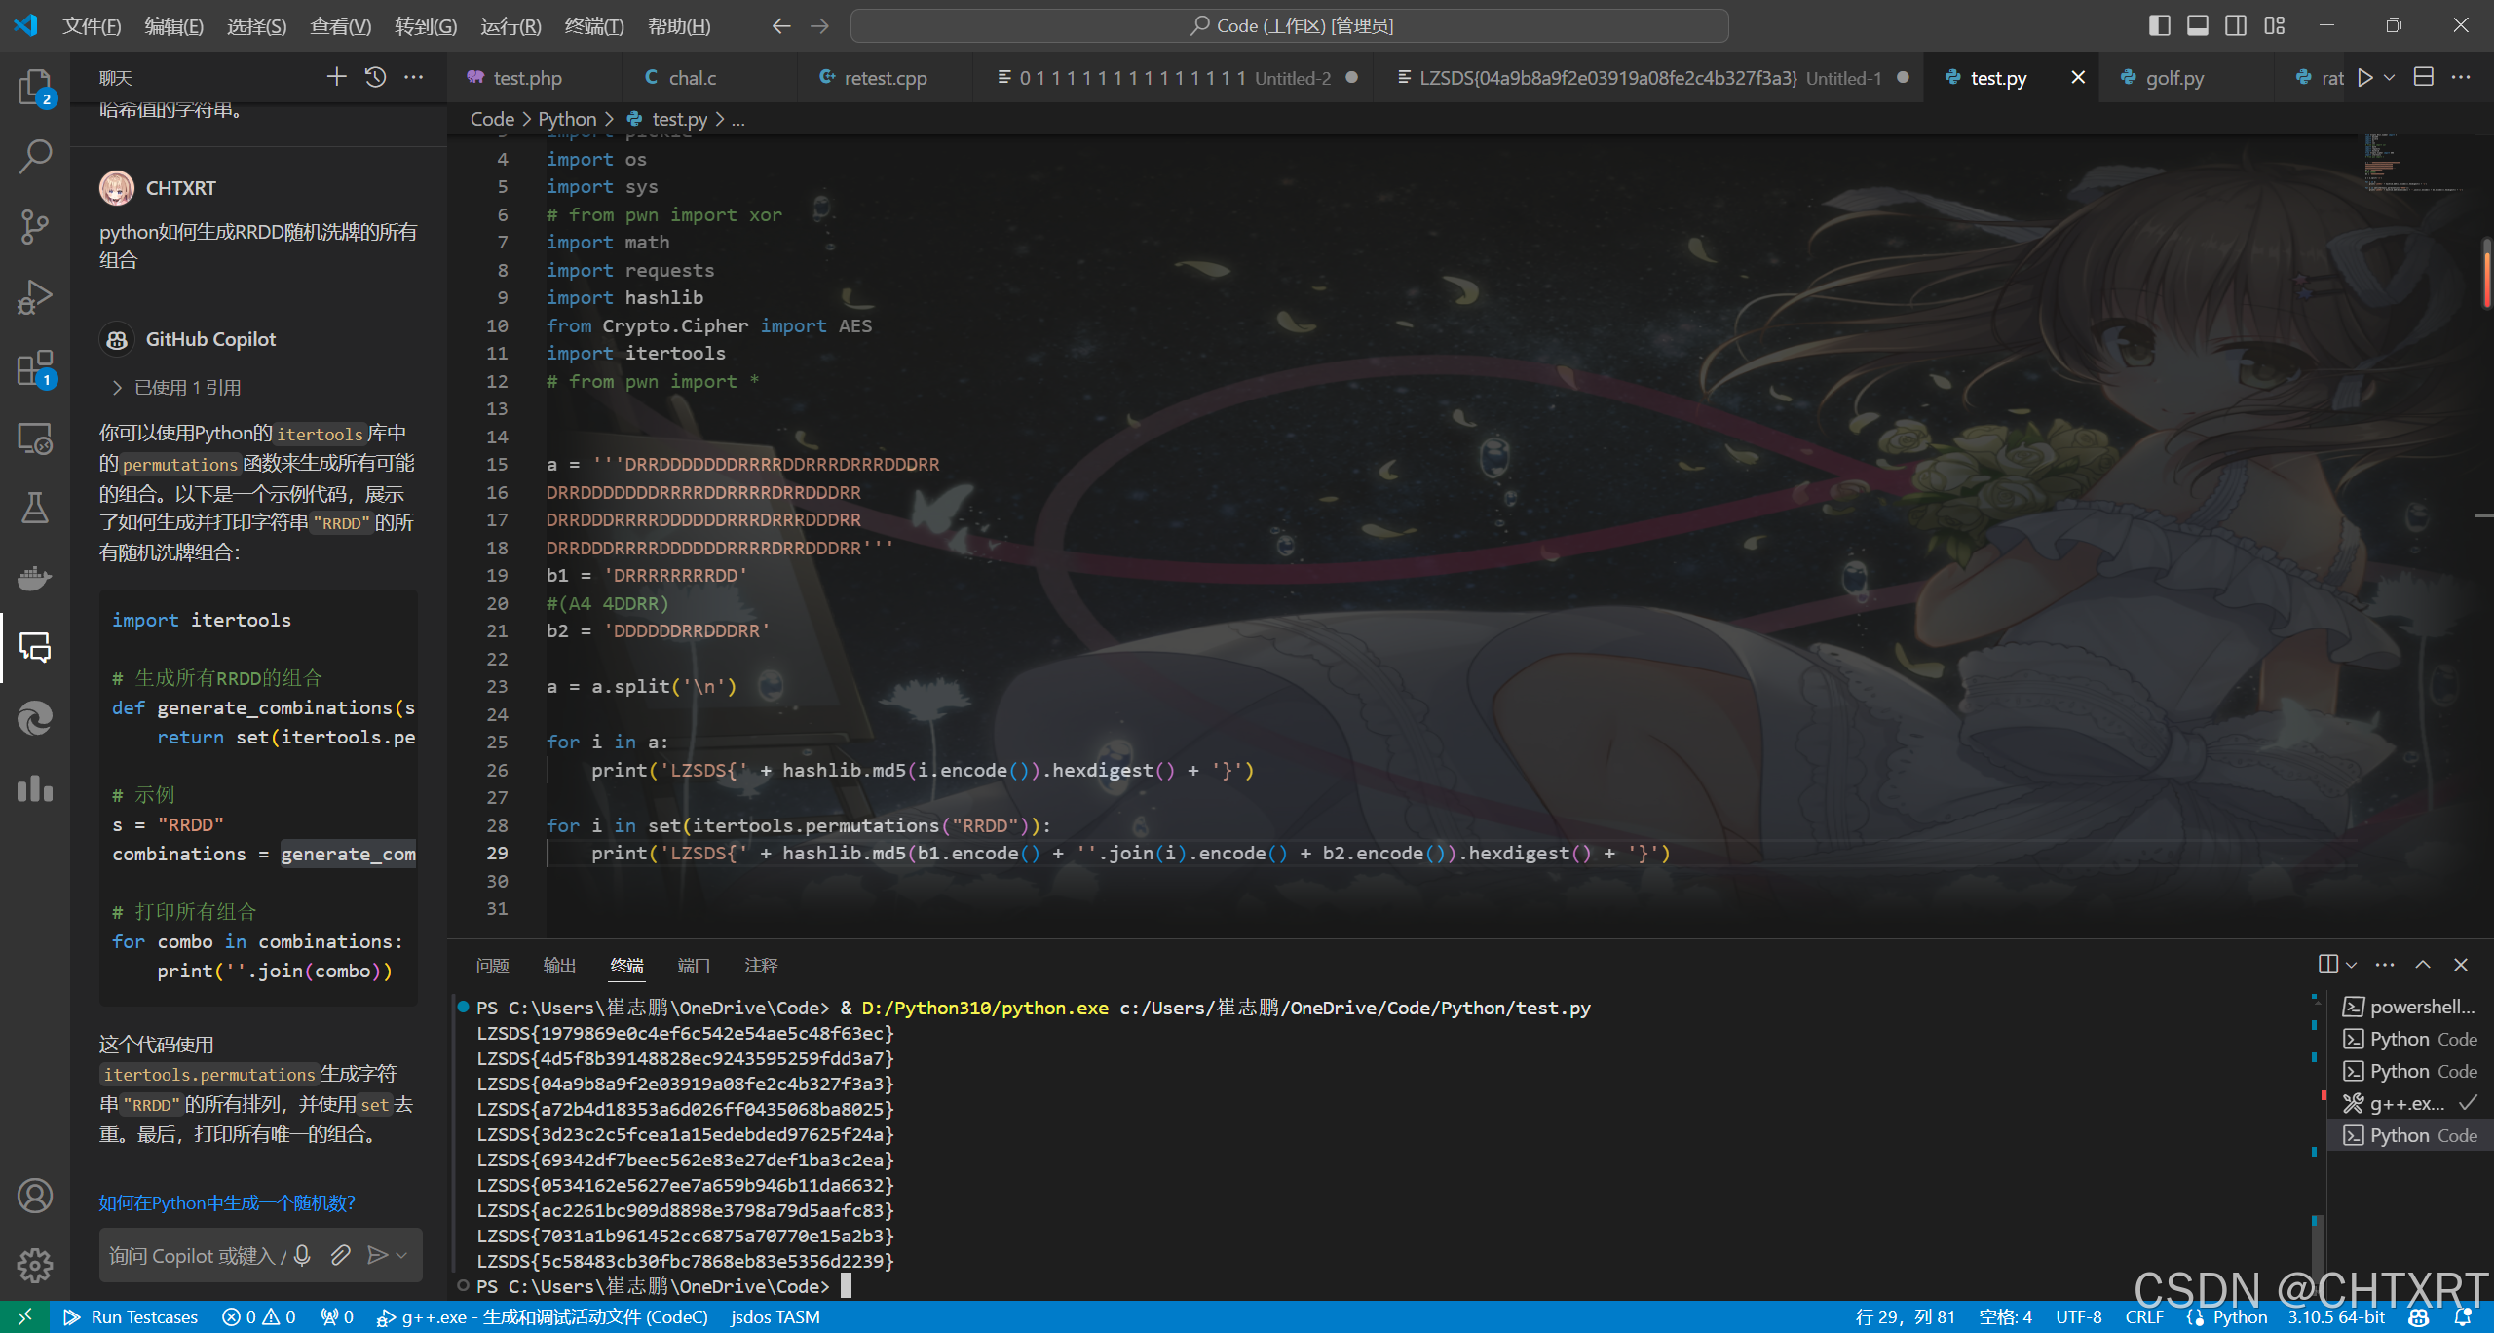Click the Python breadcrumb folder
2494x1333 pixels.
coord(567,119)
